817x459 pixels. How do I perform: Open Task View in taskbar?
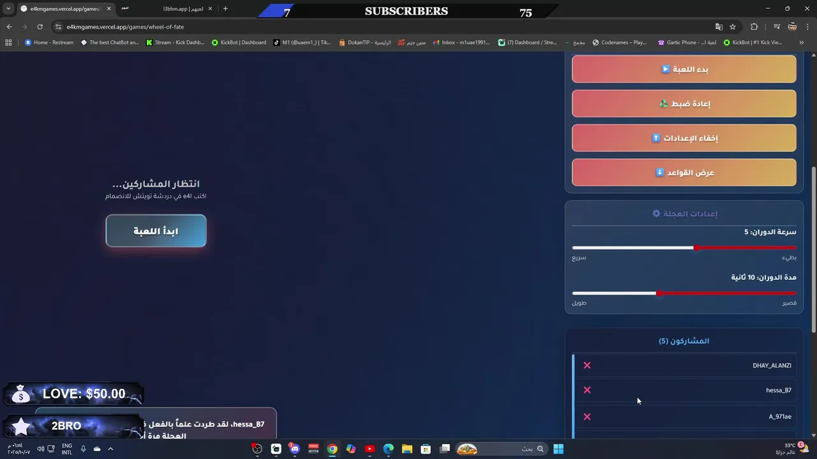[445, 449]
